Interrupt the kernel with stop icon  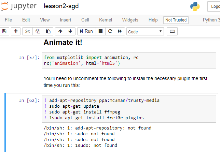pyautogui.click(x=100, y=31)
